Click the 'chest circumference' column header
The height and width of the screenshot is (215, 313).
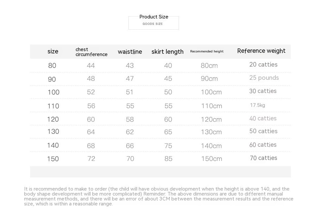click(91, 52)
